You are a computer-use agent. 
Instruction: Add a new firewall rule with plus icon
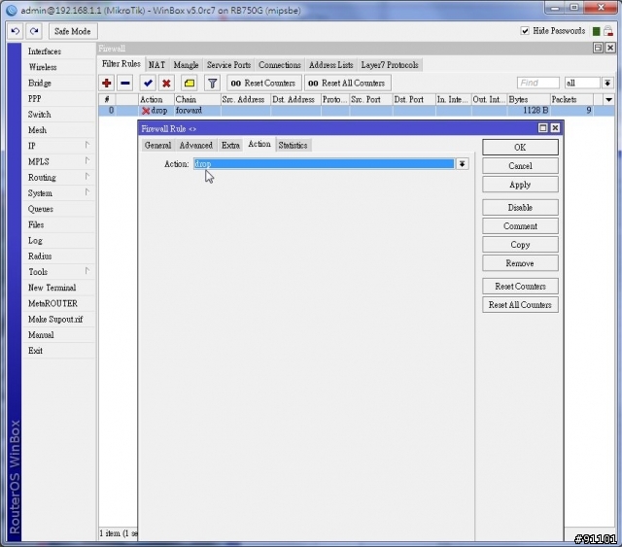tap(106, 83)
